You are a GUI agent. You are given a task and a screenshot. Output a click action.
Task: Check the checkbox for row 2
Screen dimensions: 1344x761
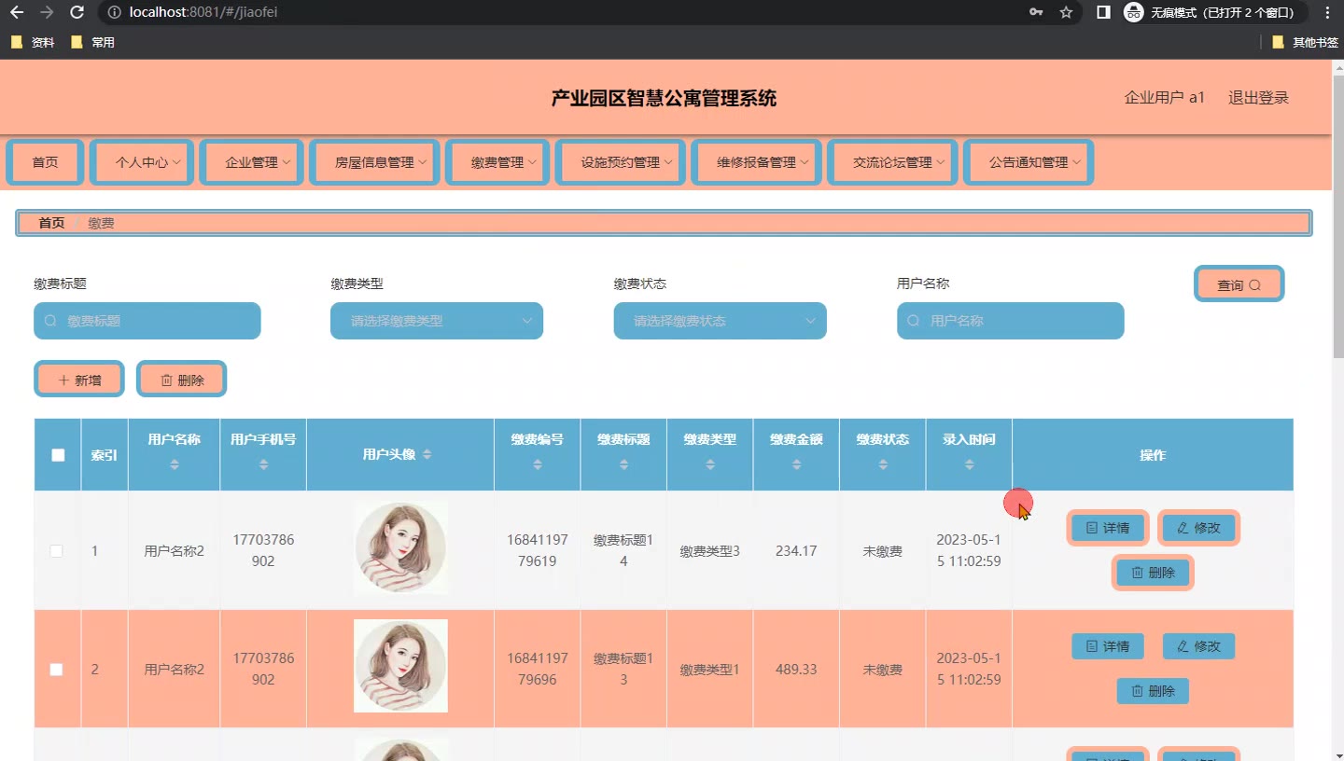[57, 670]
